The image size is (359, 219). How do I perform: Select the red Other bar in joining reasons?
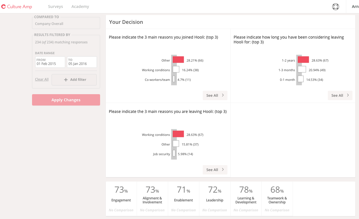[x=178, y=60]
